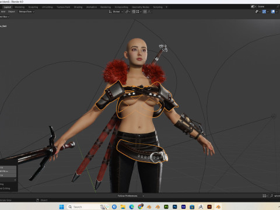
Task: Open the snapping grid options dropdown
Action: pos(139,12)
